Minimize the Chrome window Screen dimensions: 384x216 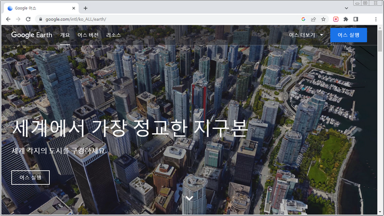(357, 3)
